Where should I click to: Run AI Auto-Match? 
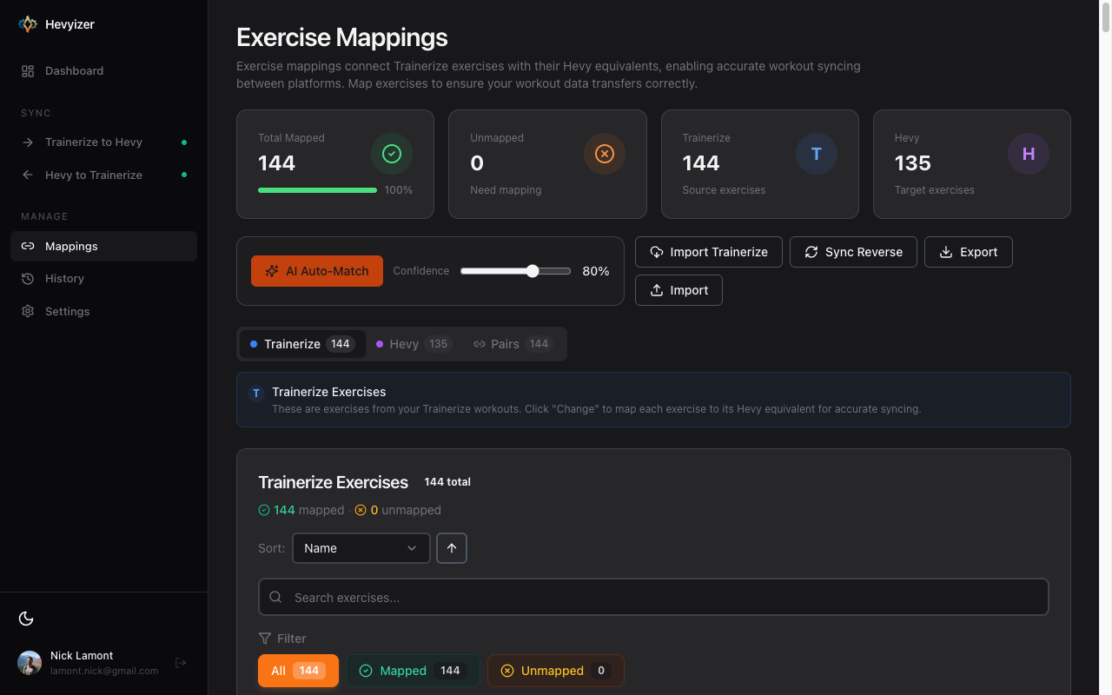(316, 270)
